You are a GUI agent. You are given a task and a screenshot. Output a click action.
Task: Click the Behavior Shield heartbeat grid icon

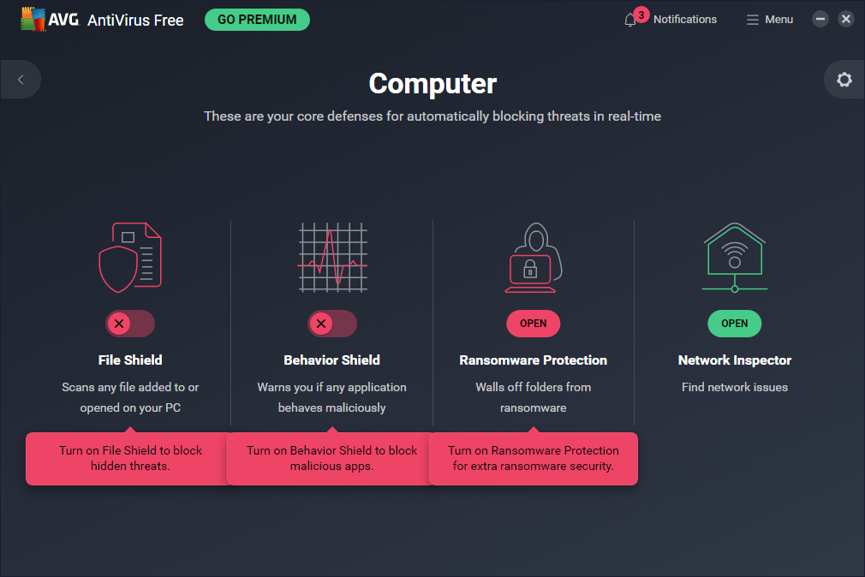(x=332, y=257)
